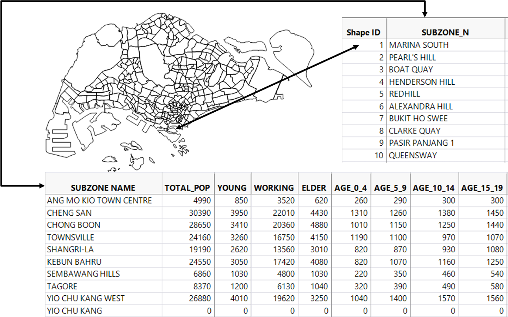Select the ELDER value 4880

point(314,225)
